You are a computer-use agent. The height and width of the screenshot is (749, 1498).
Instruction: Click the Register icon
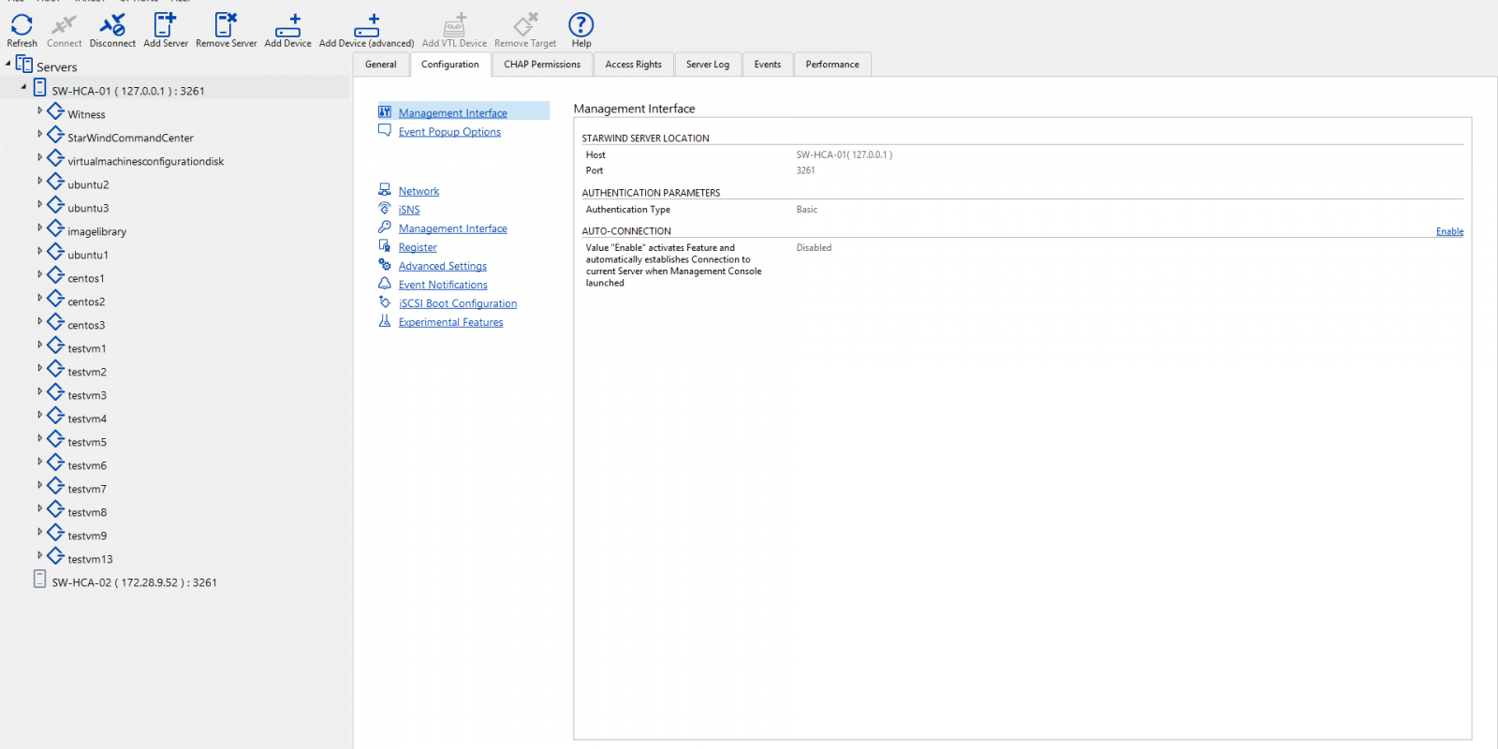coord(384,246)
